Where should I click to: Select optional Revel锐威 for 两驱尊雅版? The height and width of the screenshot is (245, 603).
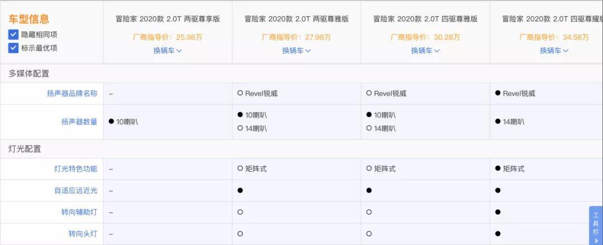[x=257, y=94]
